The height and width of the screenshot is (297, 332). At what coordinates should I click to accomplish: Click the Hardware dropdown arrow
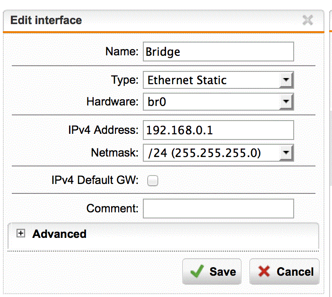coord(286,102)
